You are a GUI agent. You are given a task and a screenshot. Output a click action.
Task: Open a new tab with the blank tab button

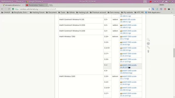point(51,5)
